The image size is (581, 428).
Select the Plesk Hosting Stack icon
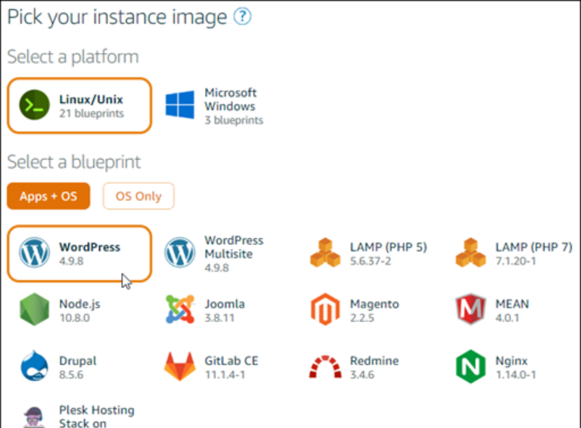[x=34, y=417]
